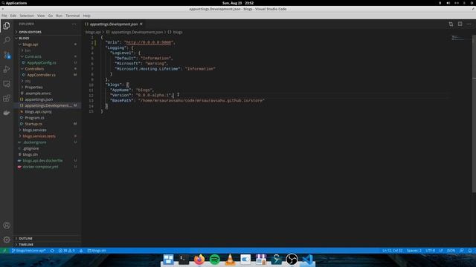476x267 pixels.
Task: Close the appsettings.Development.json tab
Action: point(141,24)
